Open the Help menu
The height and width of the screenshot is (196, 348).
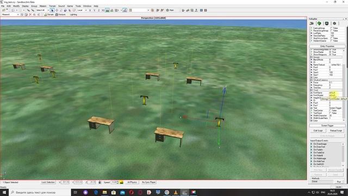pyautogui.click(x=96, y=6)
